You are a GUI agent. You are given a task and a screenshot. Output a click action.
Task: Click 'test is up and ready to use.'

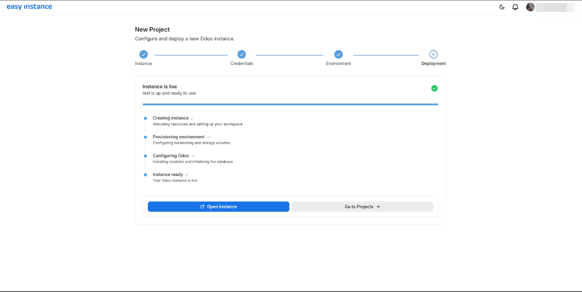tap(170, 93)
